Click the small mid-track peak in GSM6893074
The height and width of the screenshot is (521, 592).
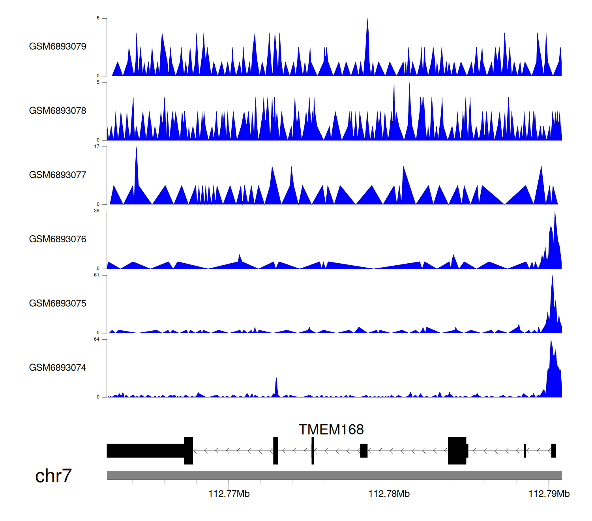pyautogui.click(x=276, y=388)
